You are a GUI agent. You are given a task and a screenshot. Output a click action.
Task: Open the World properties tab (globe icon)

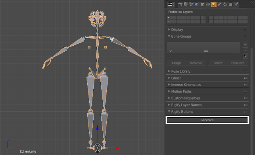[197, 4]
